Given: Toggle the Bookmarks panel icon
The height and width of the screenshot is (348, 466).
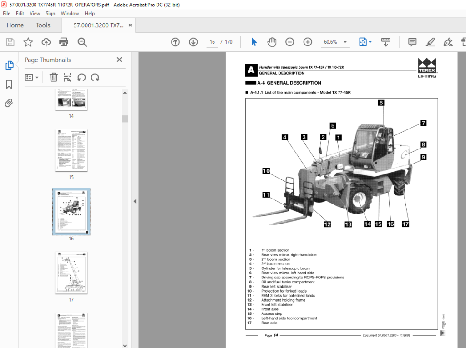Looking at the screenshot, I should pos(9,85).
